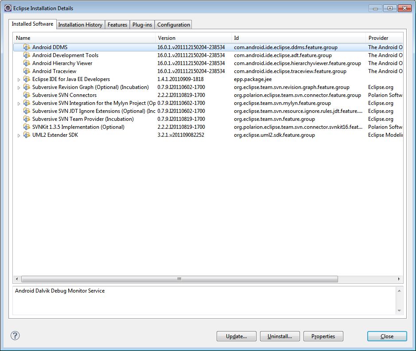
Task: Click the horizontal scrollbar thumb
Action: point(179,279)
